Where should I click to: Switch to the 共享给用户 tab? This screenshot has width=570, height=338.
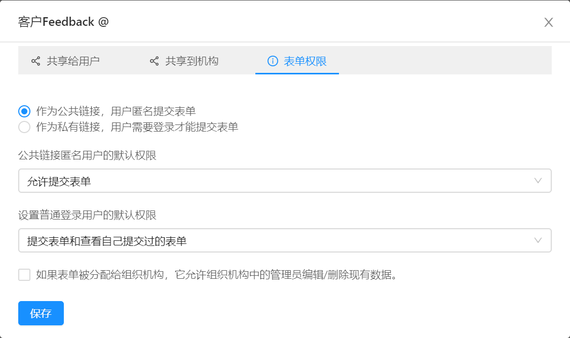pyautogui.click(x=73, y=61)
